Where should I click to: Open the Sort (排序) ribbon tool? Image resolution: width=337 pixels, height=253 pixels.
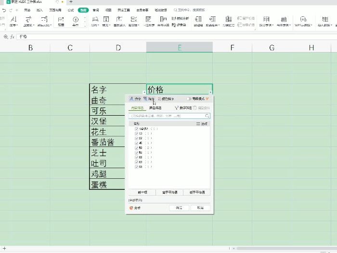click(13, 21)
